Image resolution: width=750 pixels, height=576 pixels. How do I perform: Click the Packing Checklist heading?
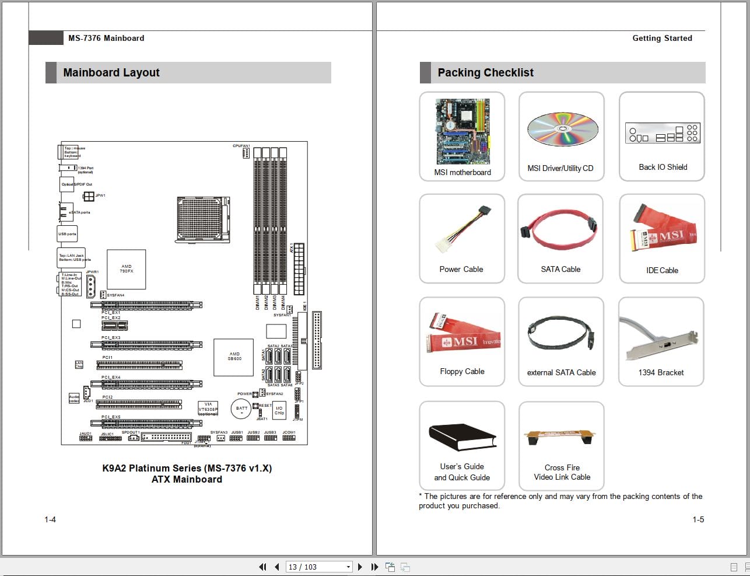pyautogui.click(x=485, y=72)
